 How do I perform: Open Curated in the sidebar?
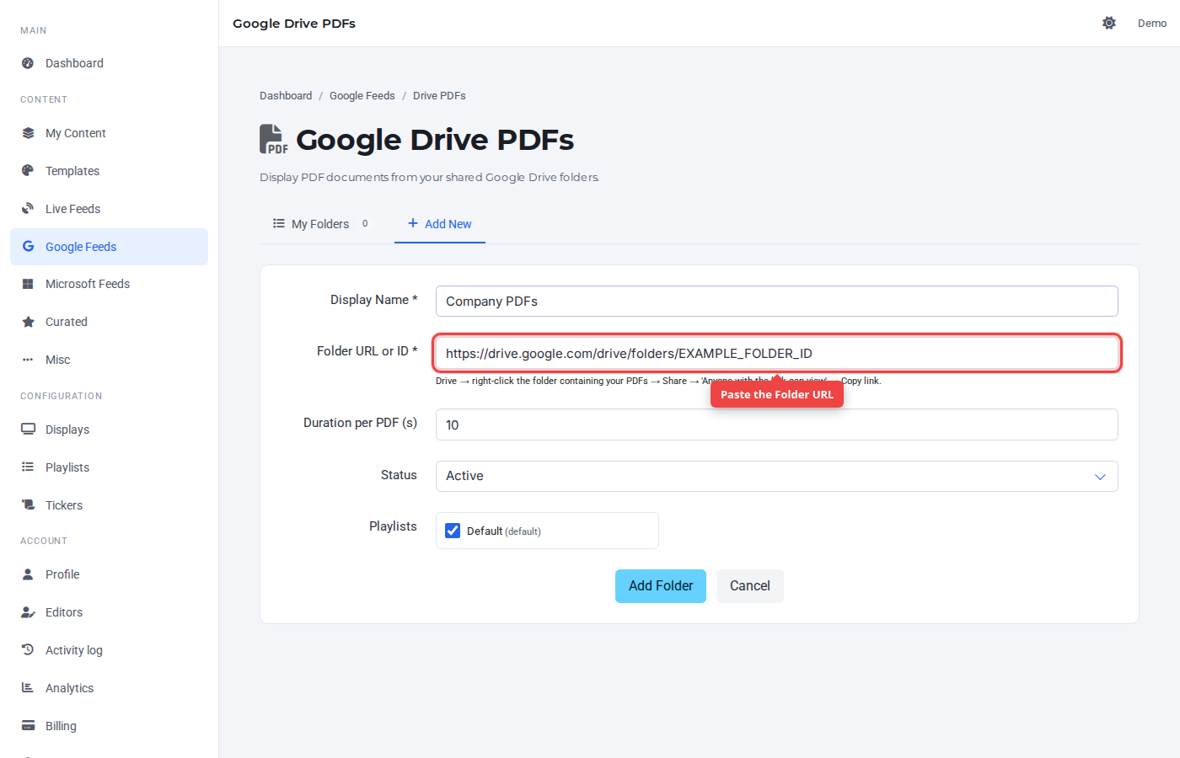109,322
